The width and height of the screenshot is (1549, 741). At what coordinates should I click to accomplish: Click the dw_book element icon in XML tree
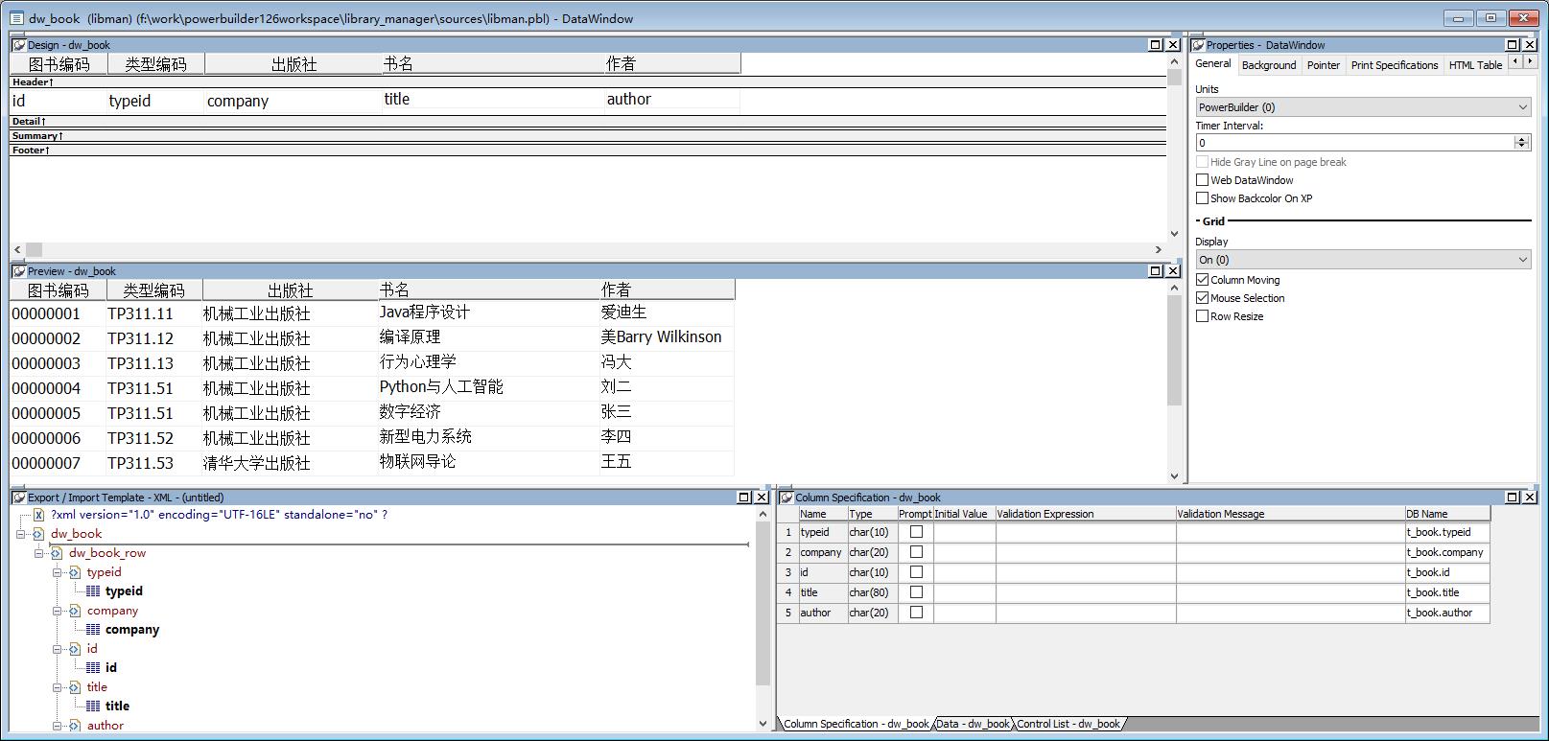(38, 534)
